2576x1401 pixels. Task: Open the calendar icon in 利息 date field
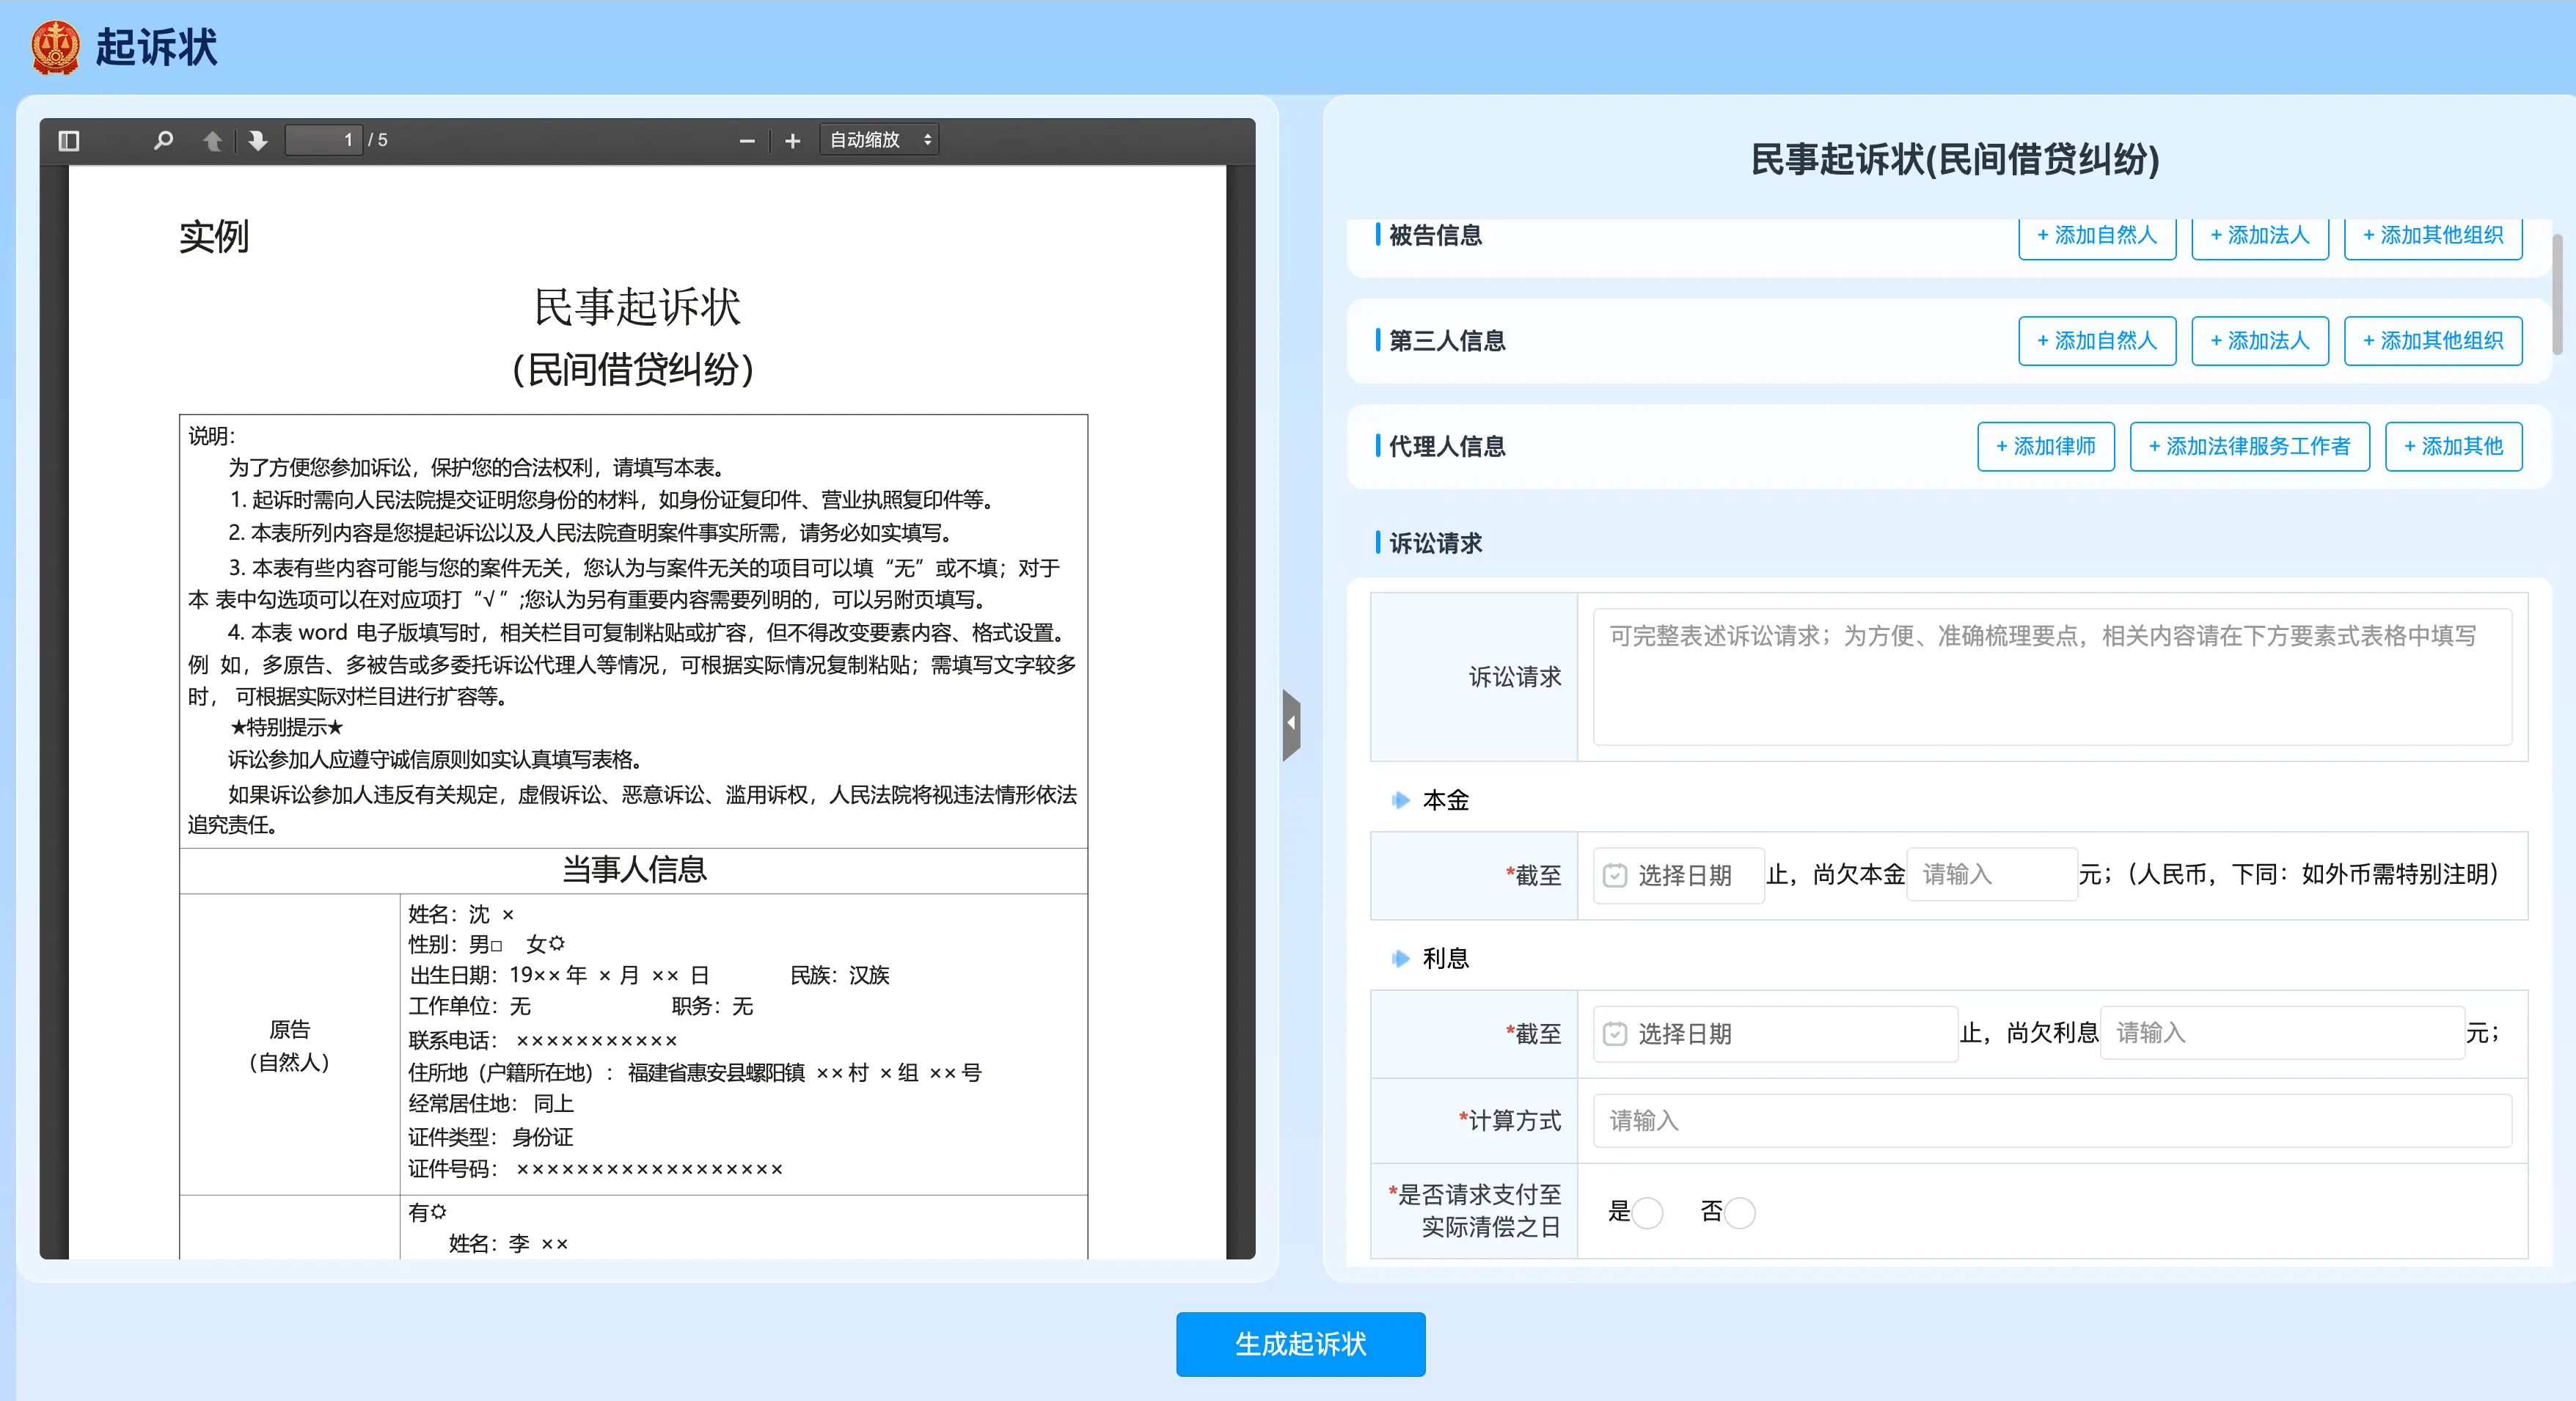(x=1614, y=1034)
